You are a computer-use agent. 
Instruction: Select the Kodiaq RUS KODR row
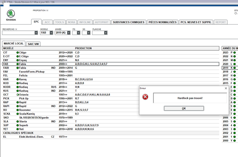coord(71,87)
